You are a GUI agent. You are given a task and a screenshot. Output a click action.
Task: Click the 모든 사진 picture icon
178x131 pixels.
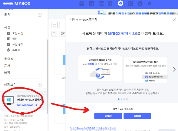[9, 33]
